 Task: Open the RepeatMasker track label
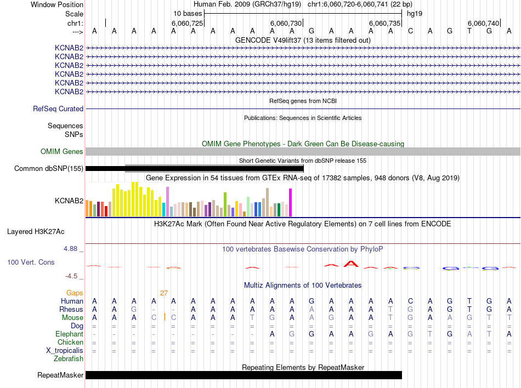point(60,375)
